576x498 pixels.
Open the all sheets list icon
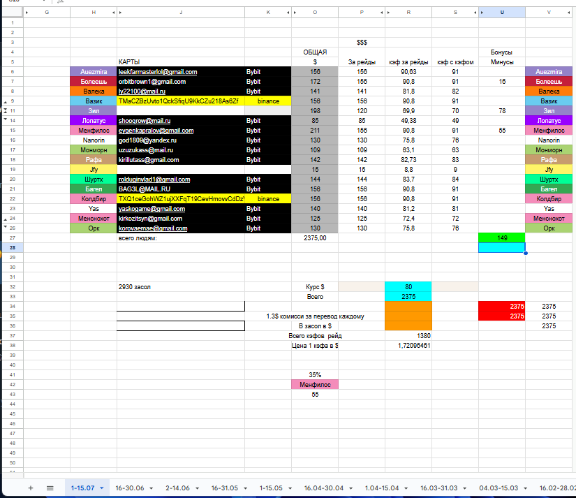(50, 488)
